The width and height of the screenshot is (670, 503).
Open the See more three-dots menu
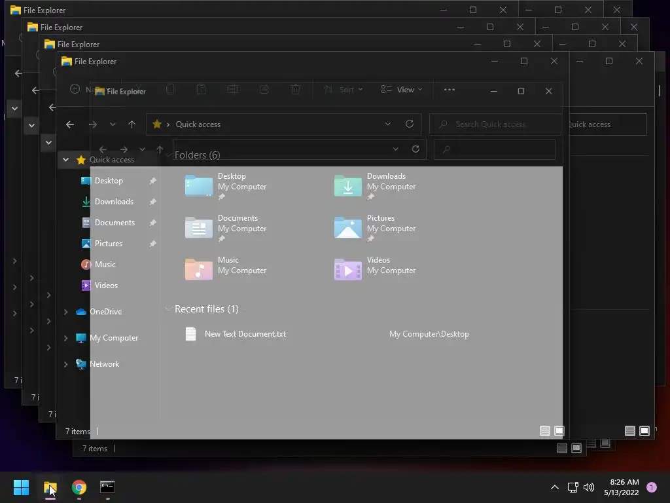[449, 89]
